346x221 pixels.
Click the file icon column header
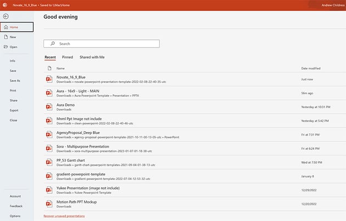[x=49, y=68]
